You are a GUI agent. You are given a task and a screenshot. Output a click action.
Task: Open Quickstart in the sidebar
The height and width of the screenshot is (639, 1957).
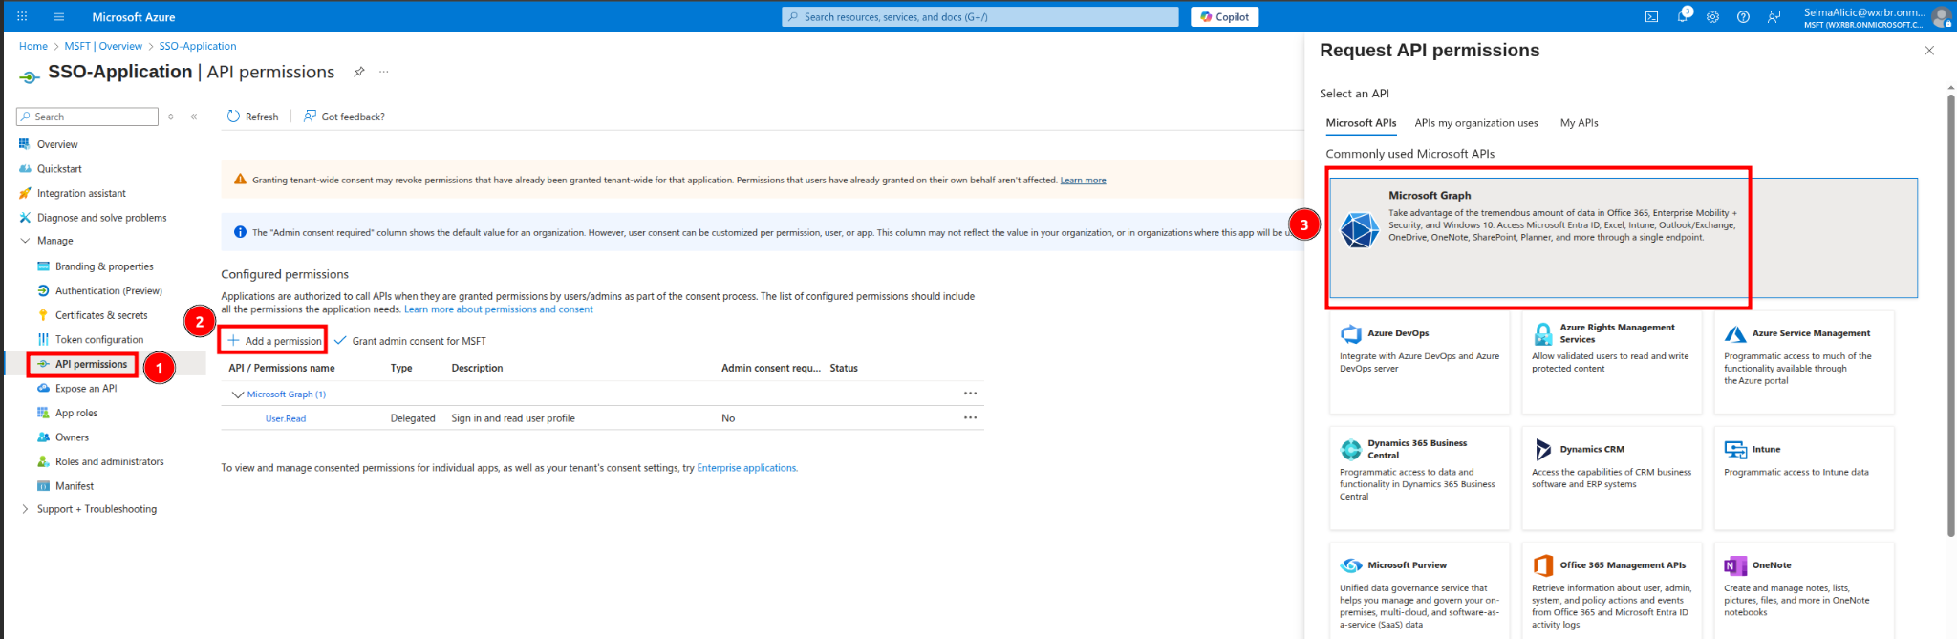click(59, 169)
